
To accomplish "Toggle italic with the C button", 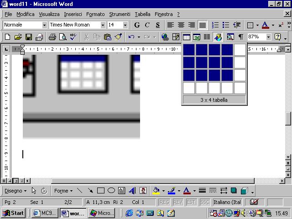I will 147,25.
